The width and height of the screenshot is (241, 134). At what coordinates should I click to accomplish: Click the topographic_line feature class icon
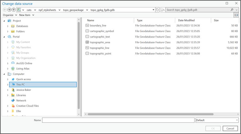(87, 48)
